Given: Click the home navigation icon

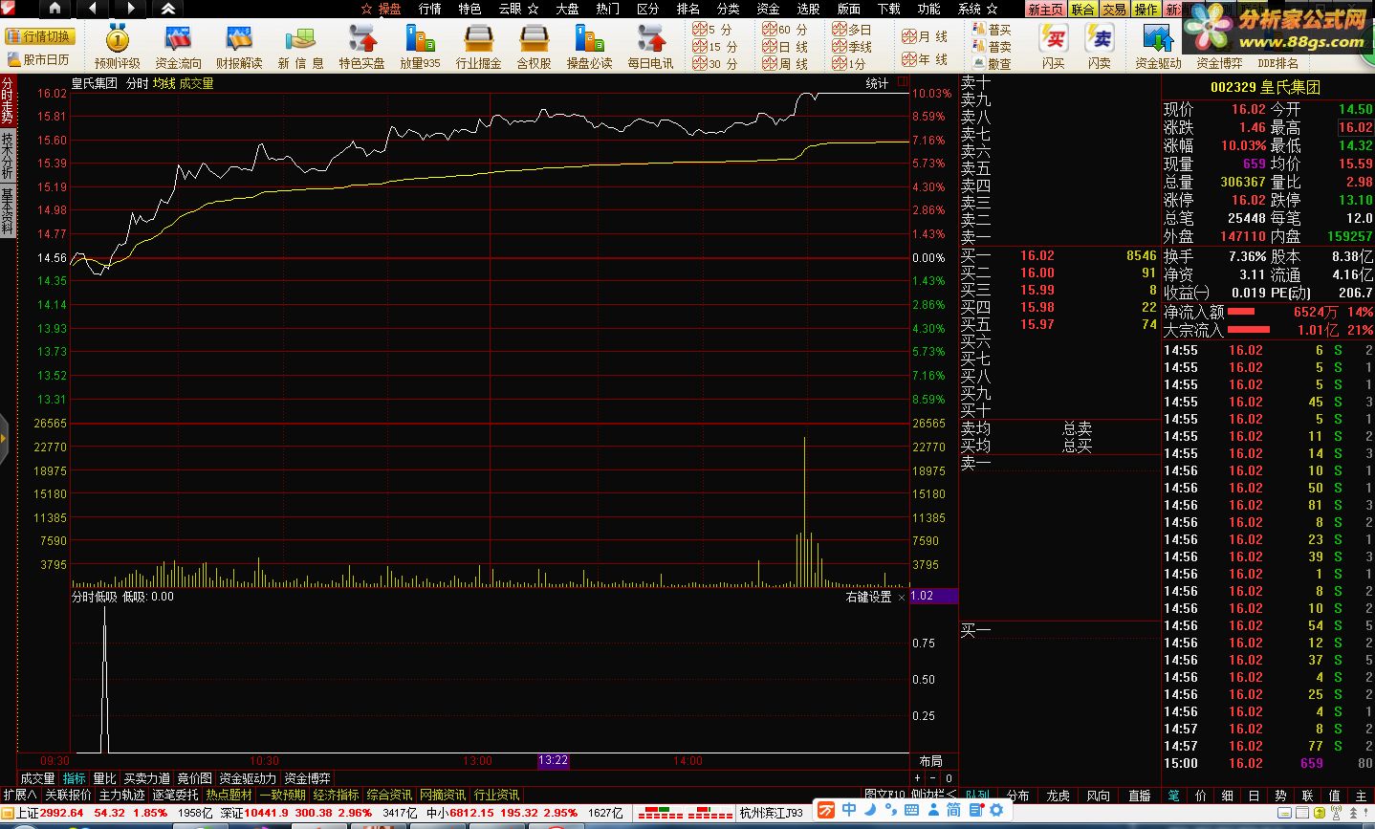Looking at the screenshot, I should point(55,9).
